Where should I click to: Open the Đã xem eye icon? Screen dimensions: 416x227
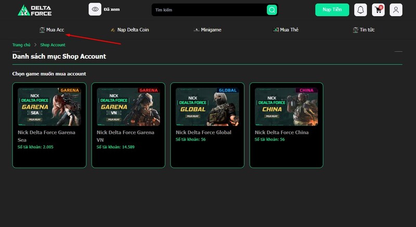pos(95,9)
